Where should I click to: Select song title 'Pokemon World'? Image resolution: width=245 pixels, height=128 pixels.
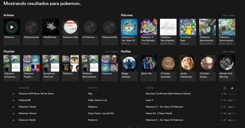(x=27, y=120)
